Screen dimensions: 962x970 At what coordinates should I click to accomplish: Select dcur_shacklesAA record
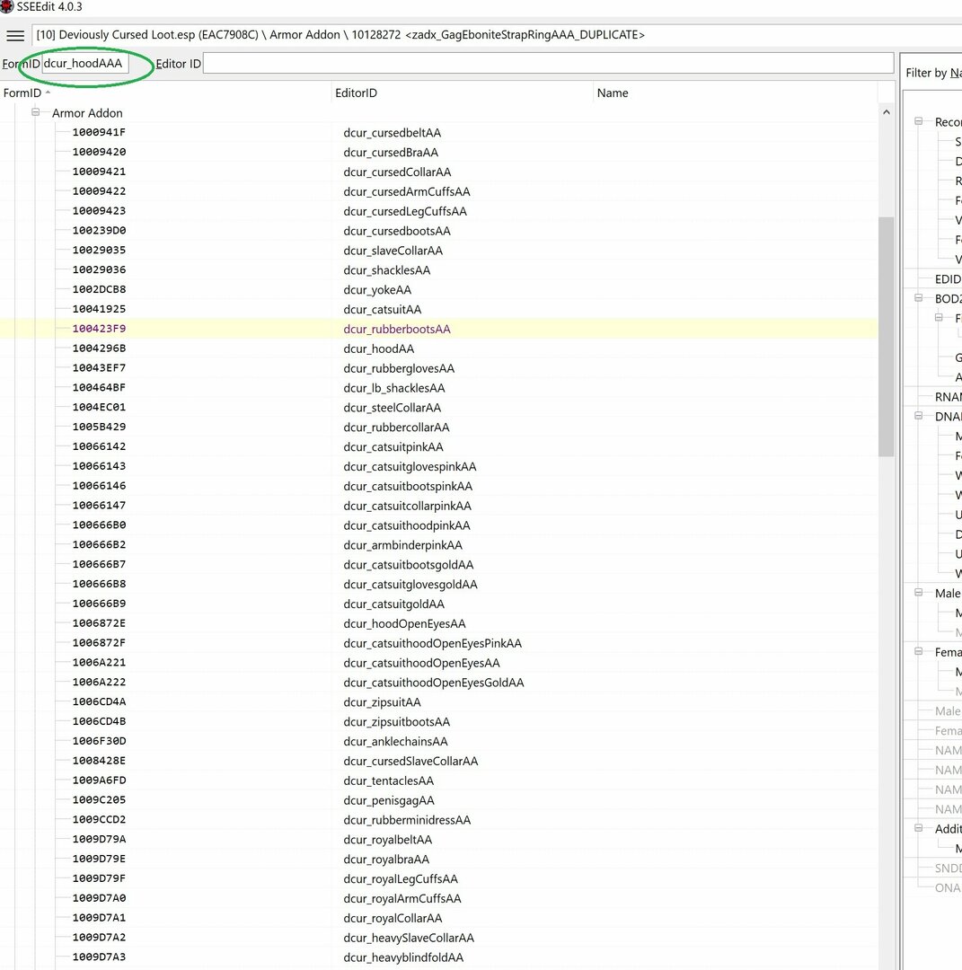(x=439, y=270)
